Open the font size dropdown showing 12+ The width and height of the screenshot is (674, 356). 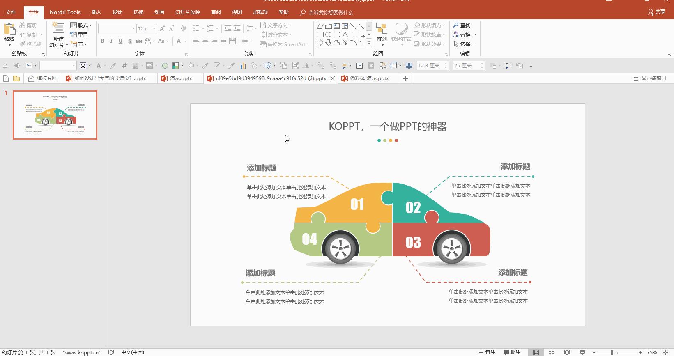click(x=154, y=29)
